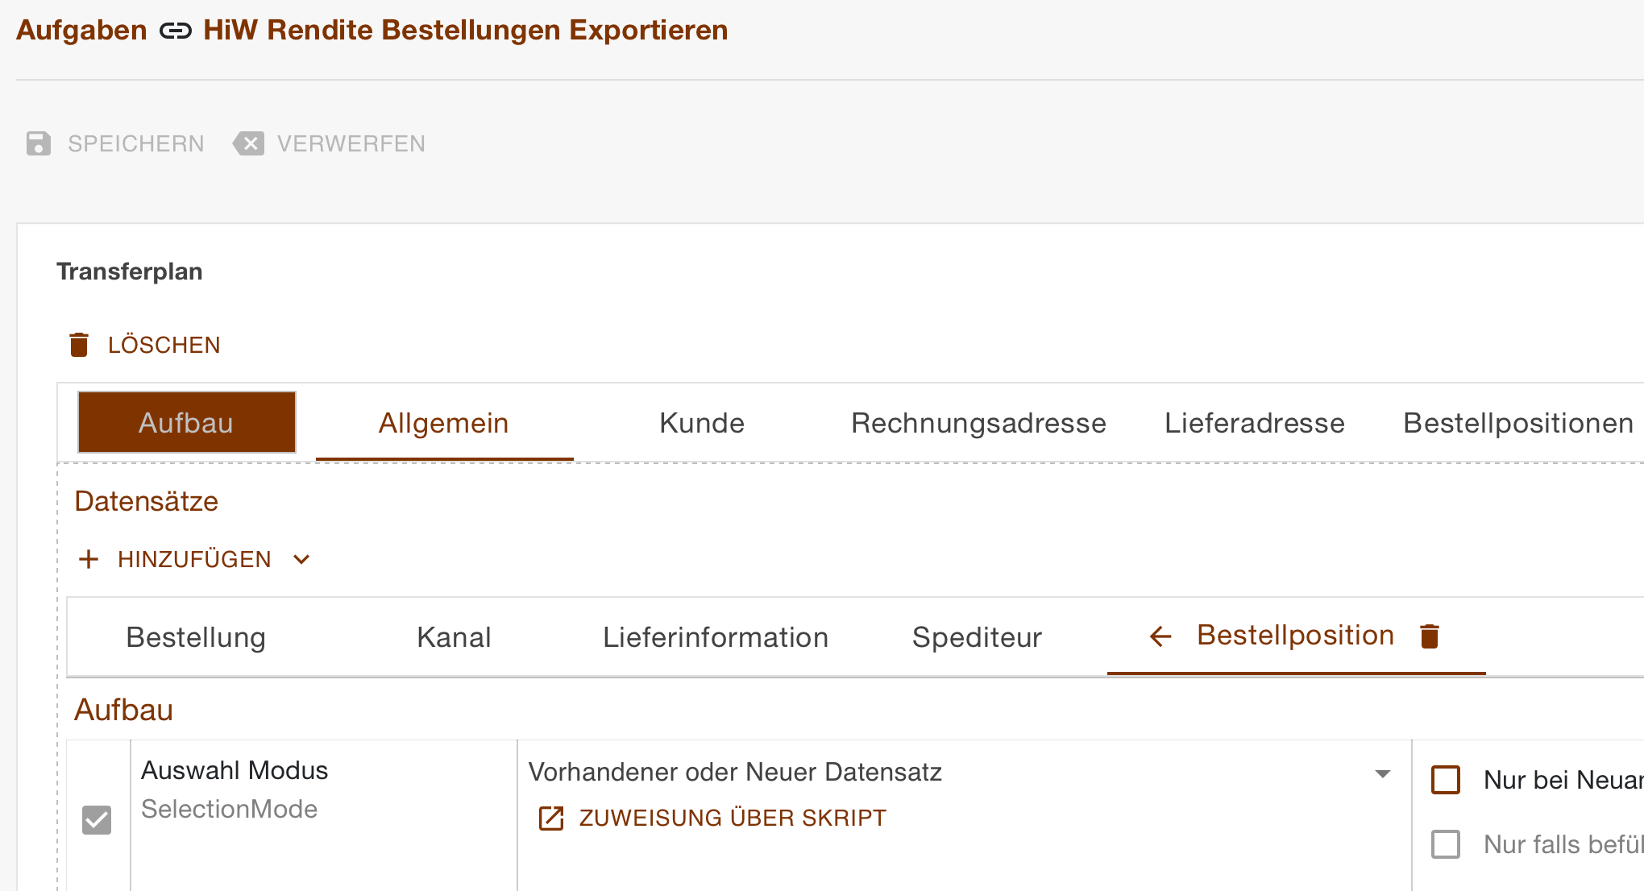The height and width of the screenshot is (891, 1644).
Task: Click the Verwerfen discard X icon
Action: [249, 143]
